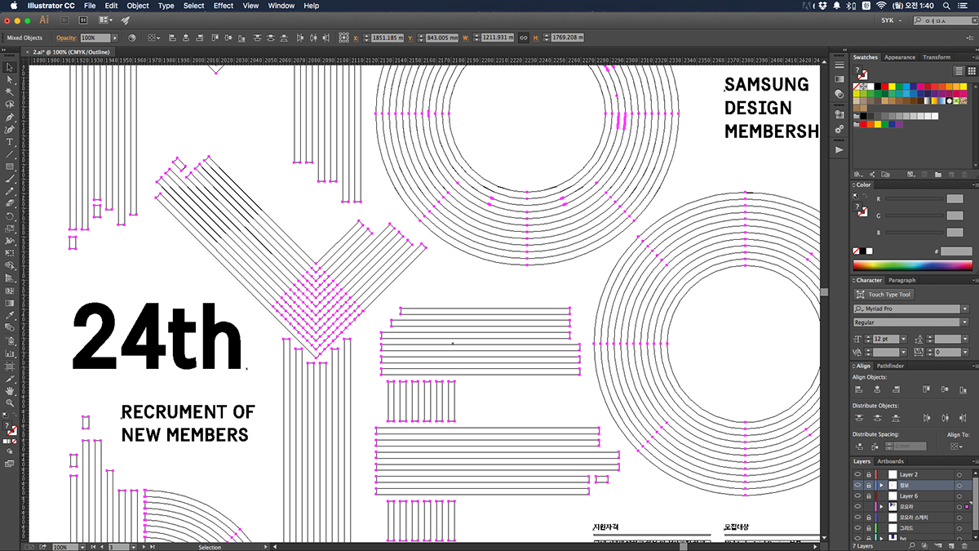Click Delete Selection trash in Layers panel
The height and width of the screenshot is (551, 979).
tap(966, 546)
